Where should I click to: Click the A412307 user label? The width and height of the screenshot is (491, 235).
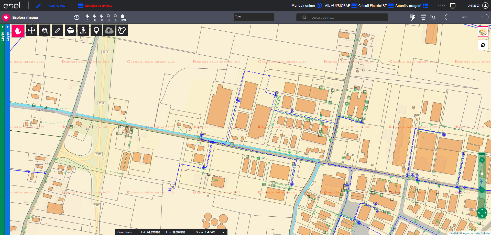pos(474,6)
